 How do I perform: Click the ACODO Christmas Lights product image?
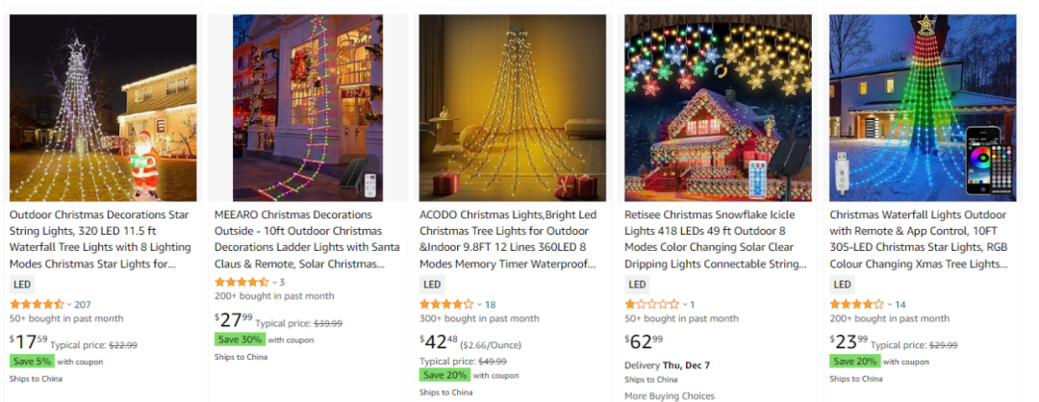512,108
